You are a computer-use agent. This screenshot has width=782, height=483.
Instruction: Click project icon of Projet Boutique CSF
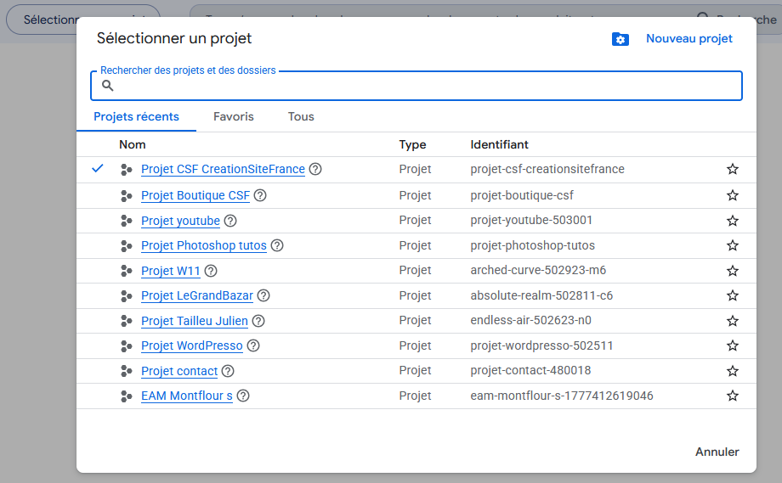pyautogui.click(x=126, y=196)
